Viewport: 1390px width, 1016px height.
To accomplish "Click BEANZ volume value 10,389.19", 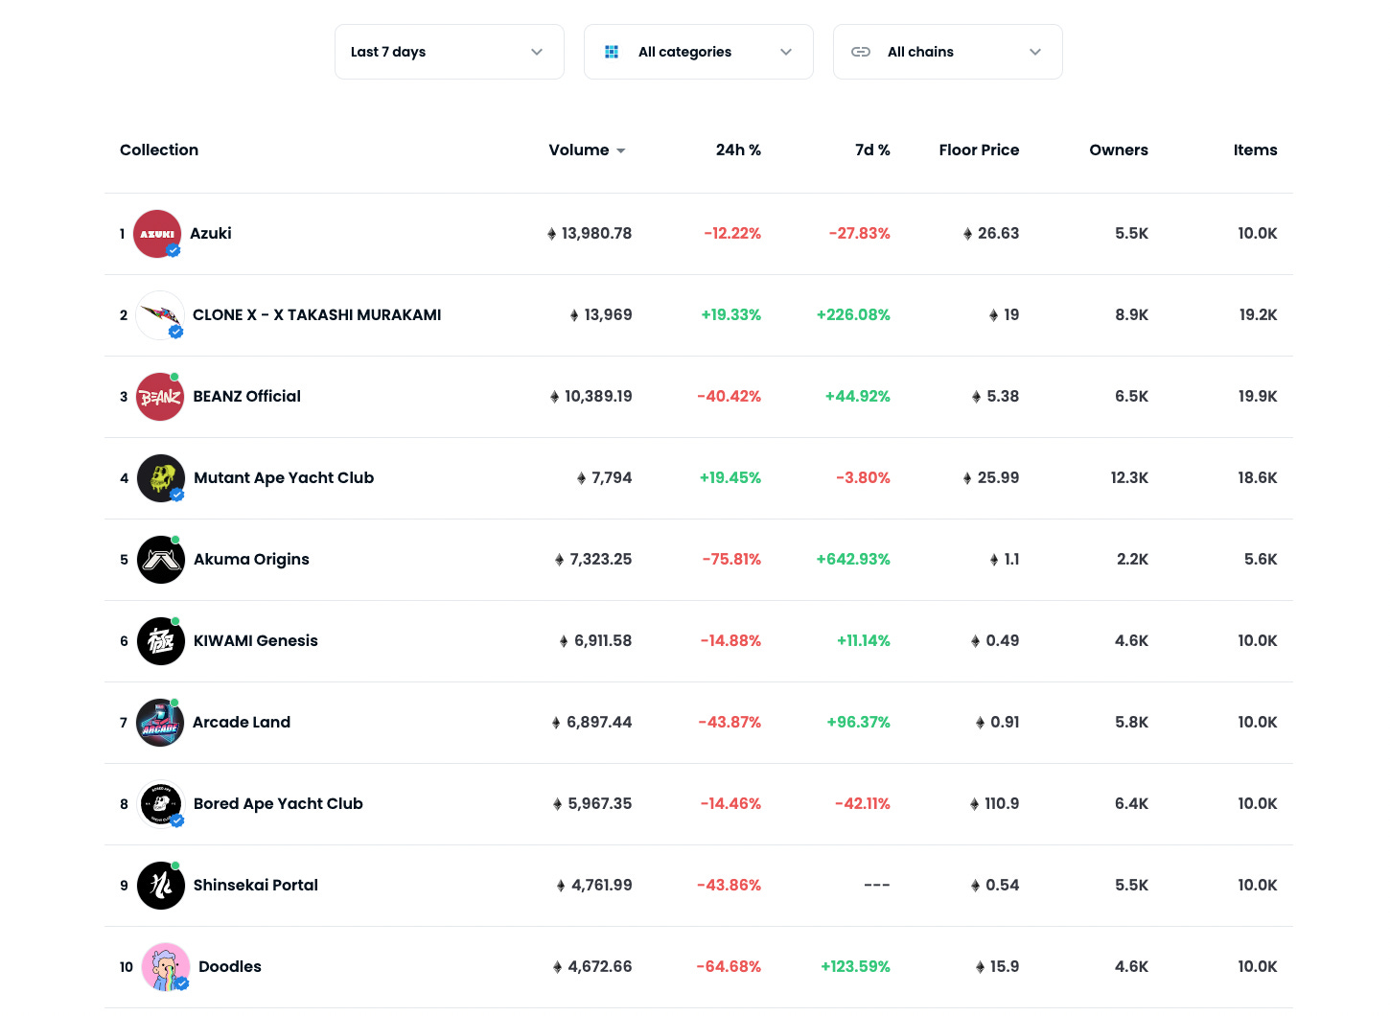I will (598, 397).
